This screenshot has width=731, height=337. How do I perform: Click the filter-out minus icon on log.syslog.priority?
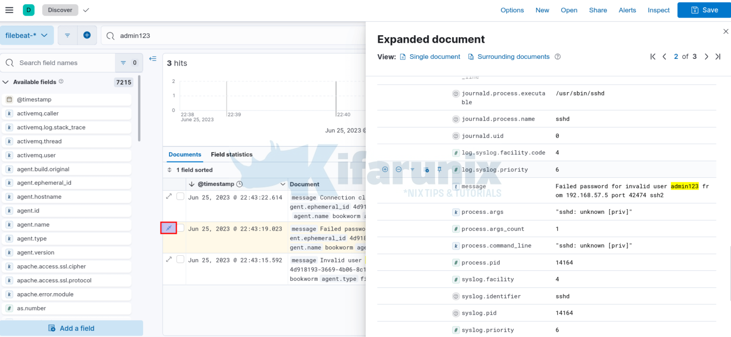(399, 169)
